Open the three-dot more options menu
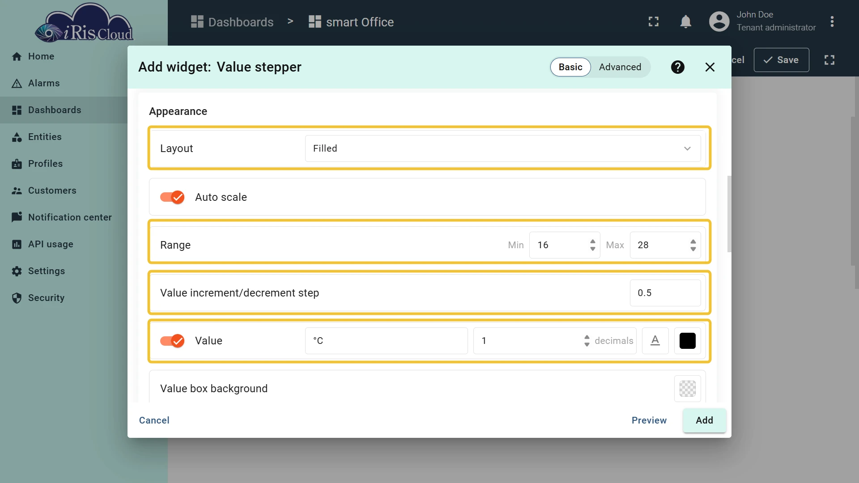Viewport: 859px width, 483px height. click(x=832, y=21)
